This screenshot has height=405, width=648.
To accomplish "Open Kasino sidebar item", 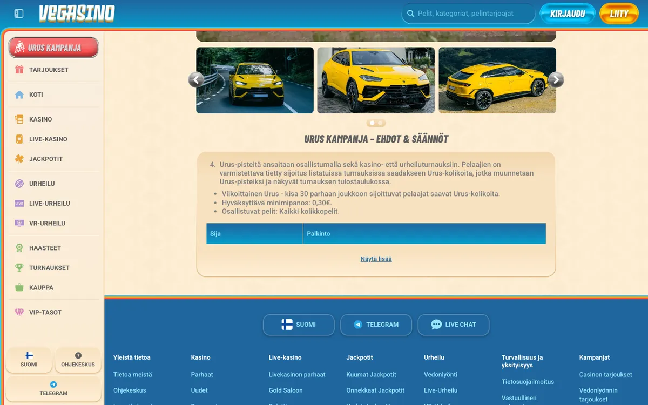I will click(53, 119).
